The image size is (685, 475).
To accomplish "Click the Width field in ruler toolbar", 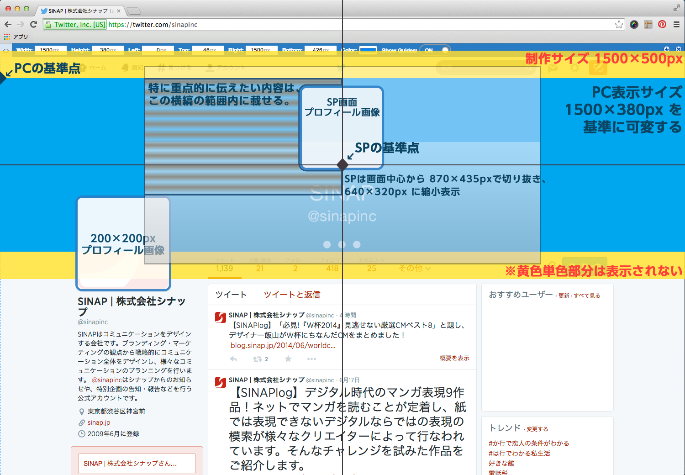I will click(50, 50).
